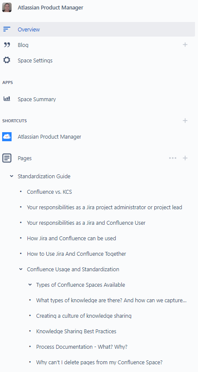Create a new blog post with plus icon
The width and height of the screenshot is (198, 372).
point(185,45)
